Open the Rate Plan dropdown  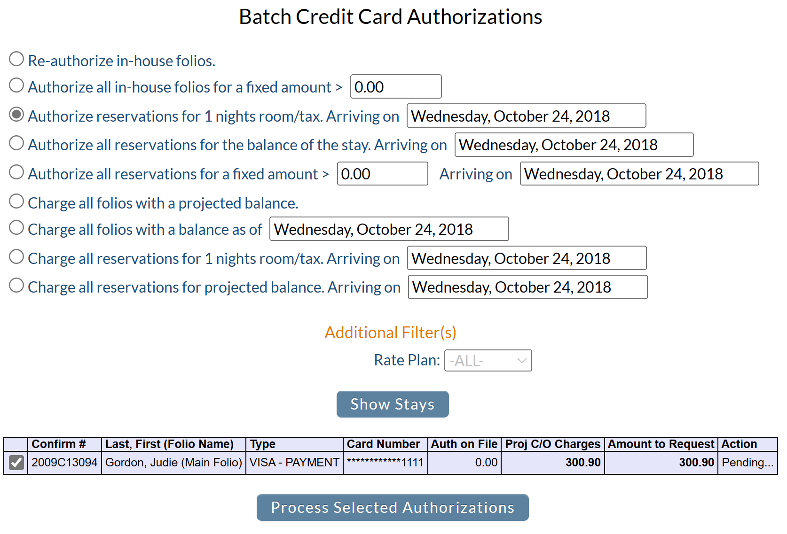[488, 361]
